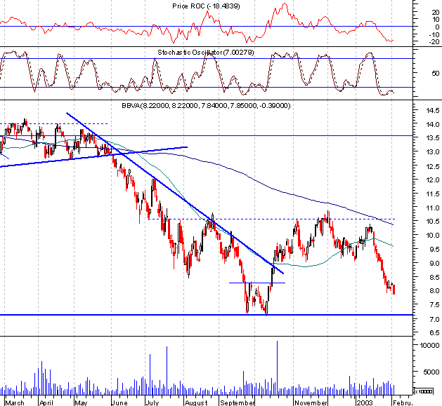Screen dimensions: 442x406
Task: Click the 13.5 price axis value
Action: tap(433, 138)
